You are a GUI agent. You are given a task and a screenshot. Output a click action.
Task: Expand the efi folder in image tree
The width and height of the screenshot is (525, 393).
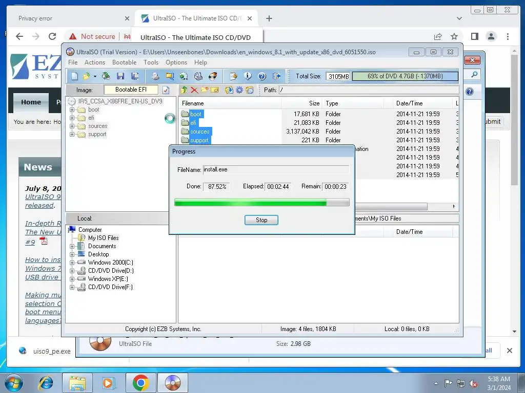[x=72, y=118]
